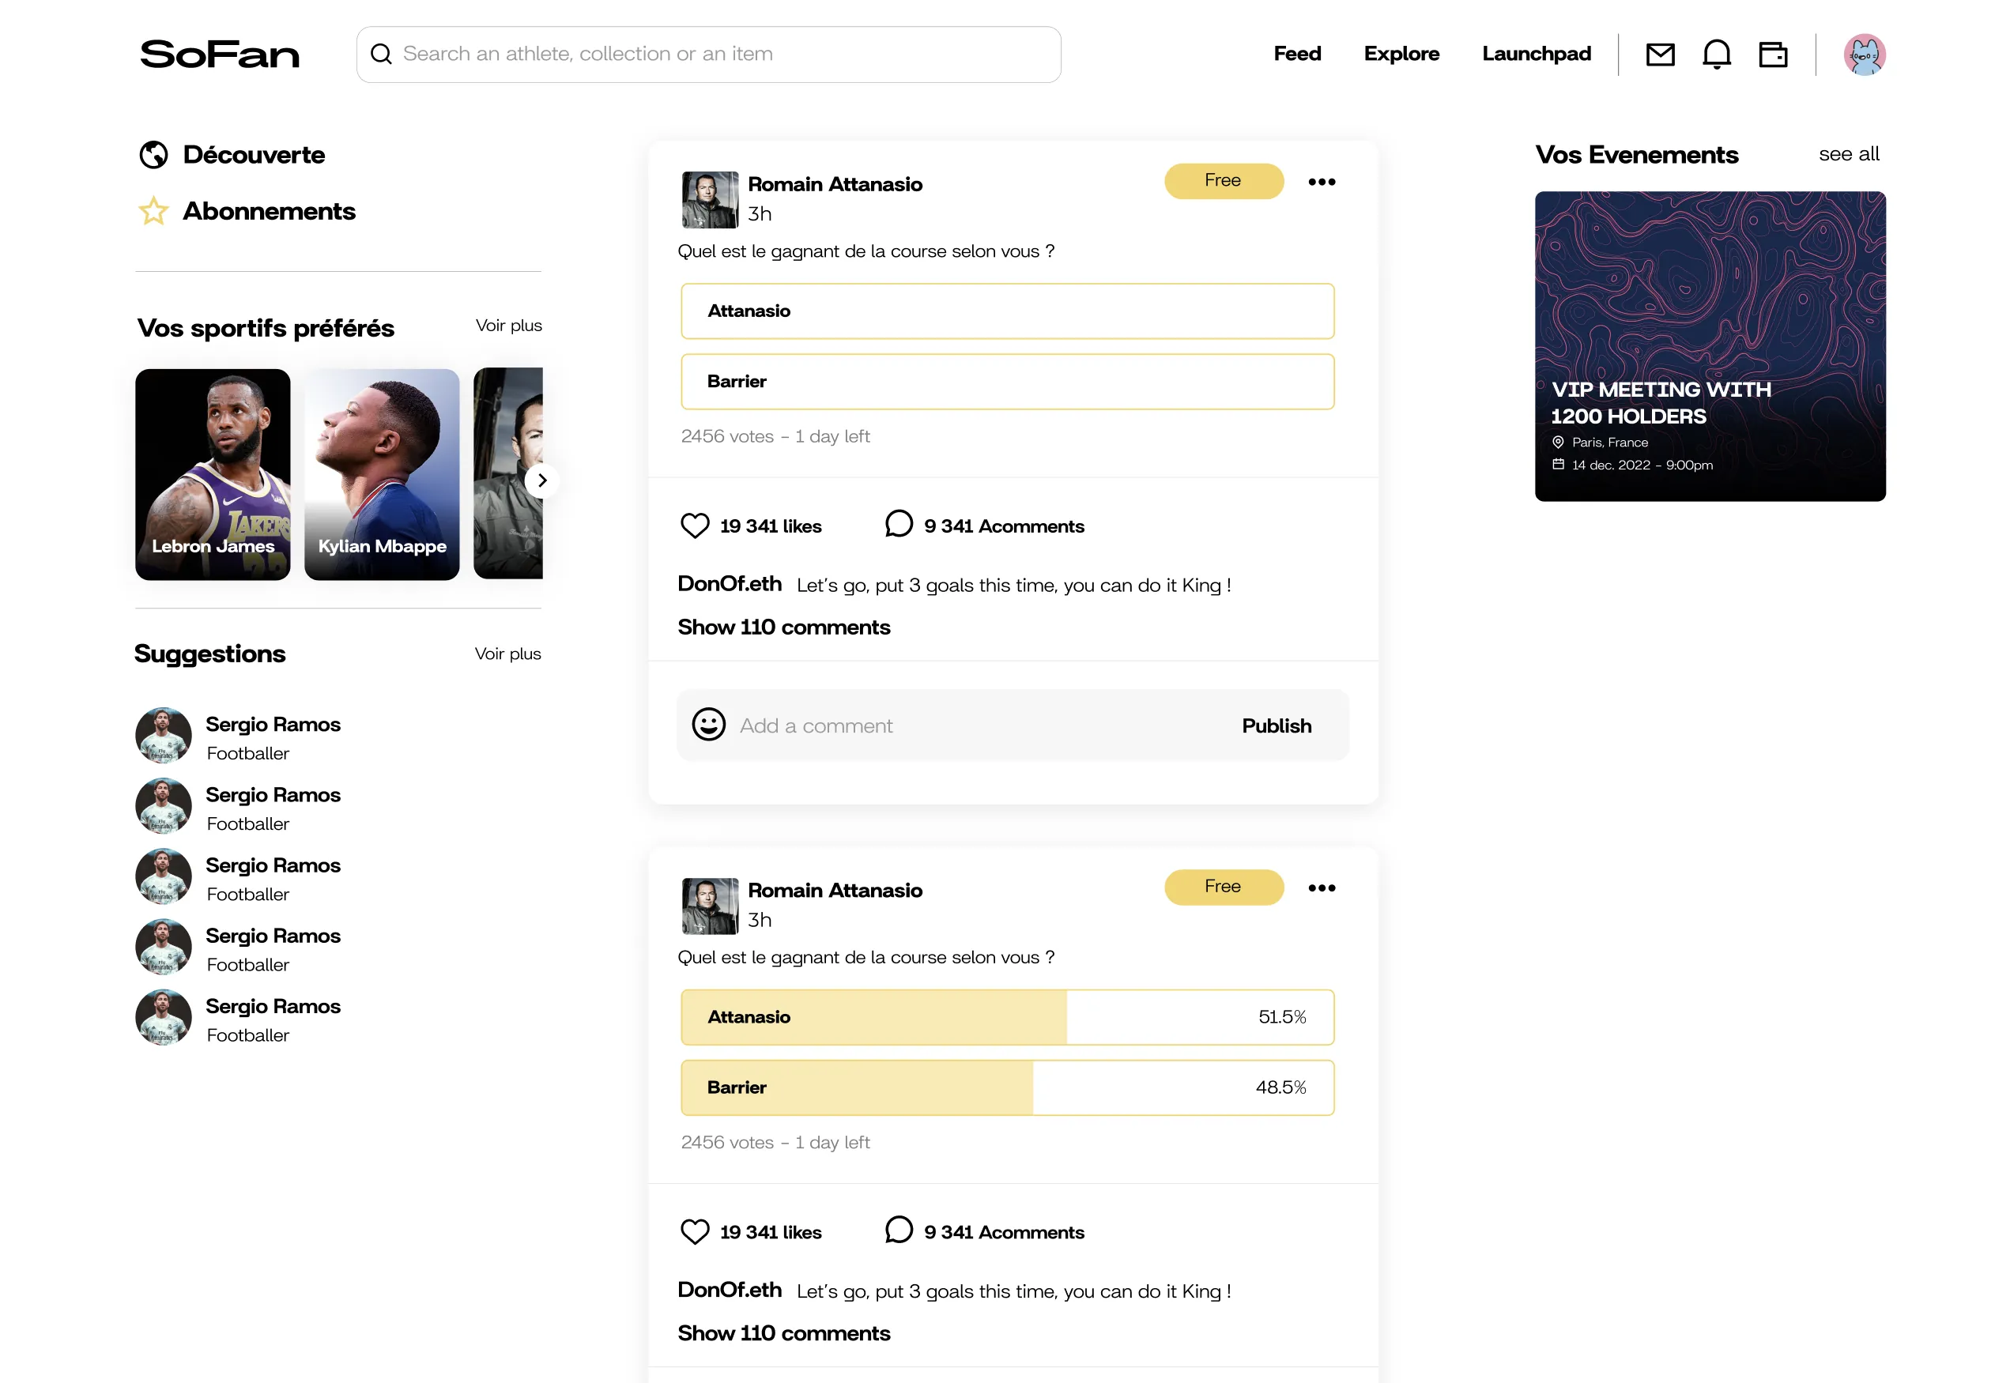This screenshot has width=1995, height=1383.
Task: Click the user profile avatar
Action: pos(1864,55)
